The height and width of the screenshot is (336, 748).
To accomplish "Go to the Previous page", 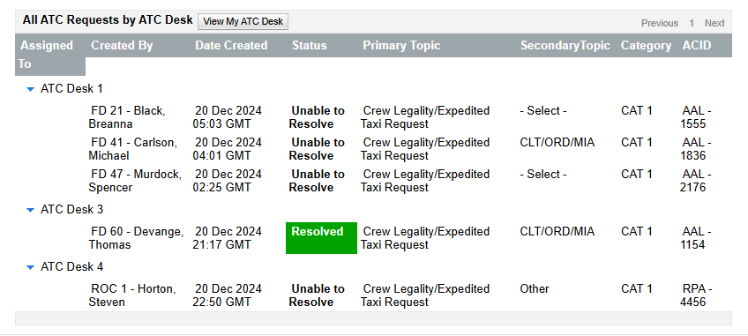I will (x=659, y=23).
